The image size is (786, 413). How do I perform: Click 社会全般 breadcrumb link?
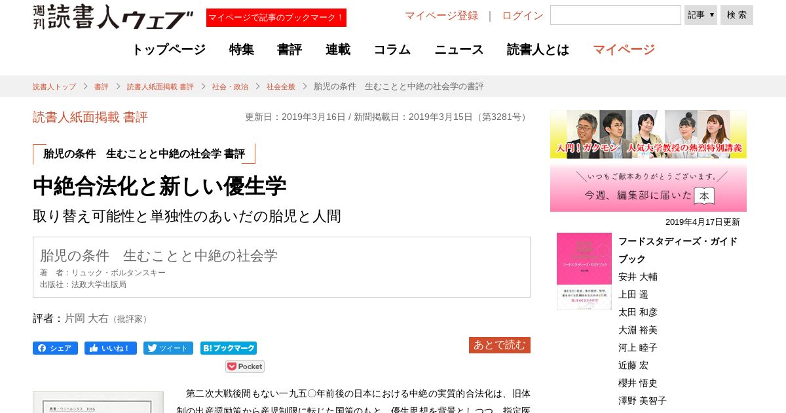pyautogui.click(x=281, y=87)
